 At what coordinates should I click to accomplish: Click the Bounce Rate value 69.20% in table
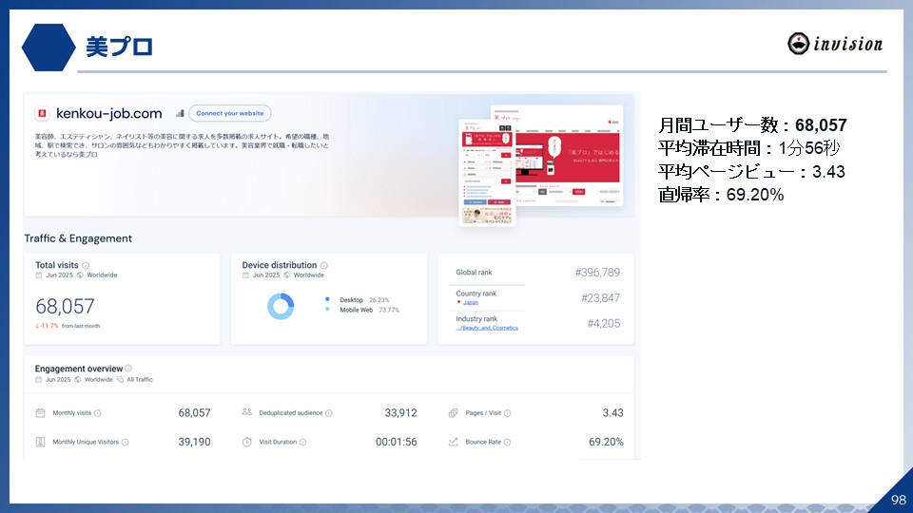coord(606,442)
